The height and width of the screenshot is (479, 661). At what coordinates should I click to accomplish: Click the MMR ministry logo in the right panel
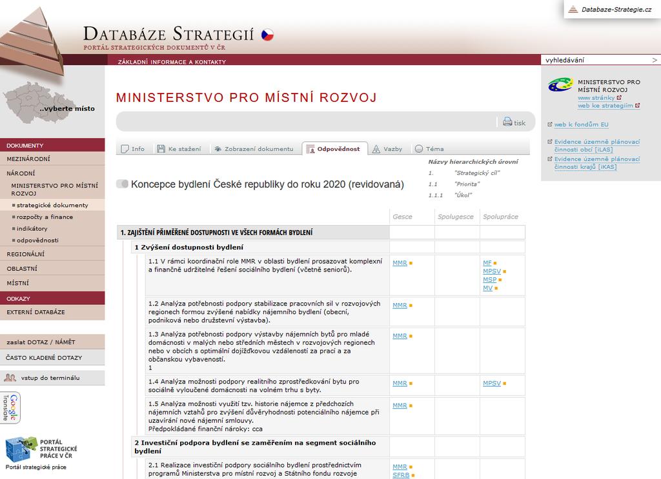pyautogui.click(x=560, y=84)
